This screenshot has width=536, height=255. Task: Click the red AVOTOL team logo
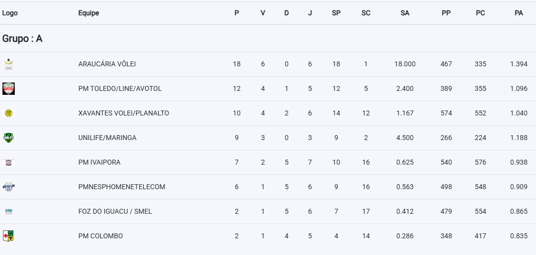[x=8, y=89]
